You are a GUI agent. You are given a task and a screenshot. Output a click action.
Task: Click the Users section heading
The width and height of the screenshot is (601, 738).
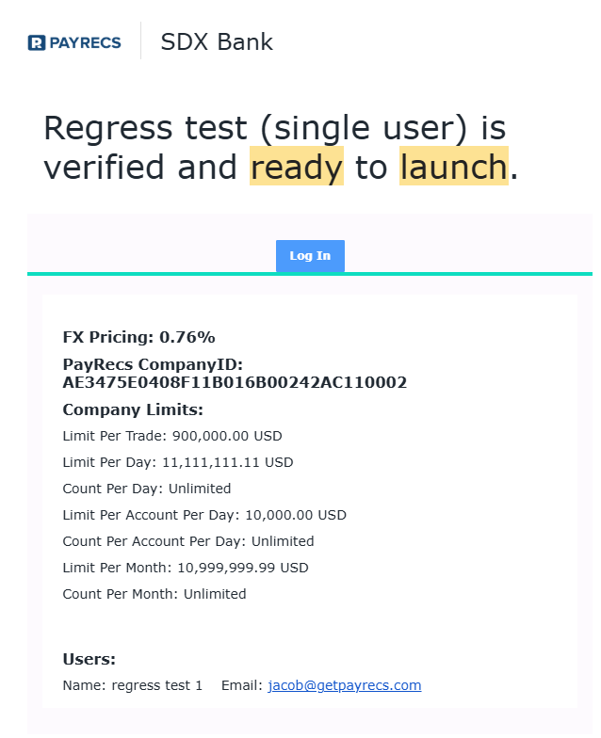point(89,659)
